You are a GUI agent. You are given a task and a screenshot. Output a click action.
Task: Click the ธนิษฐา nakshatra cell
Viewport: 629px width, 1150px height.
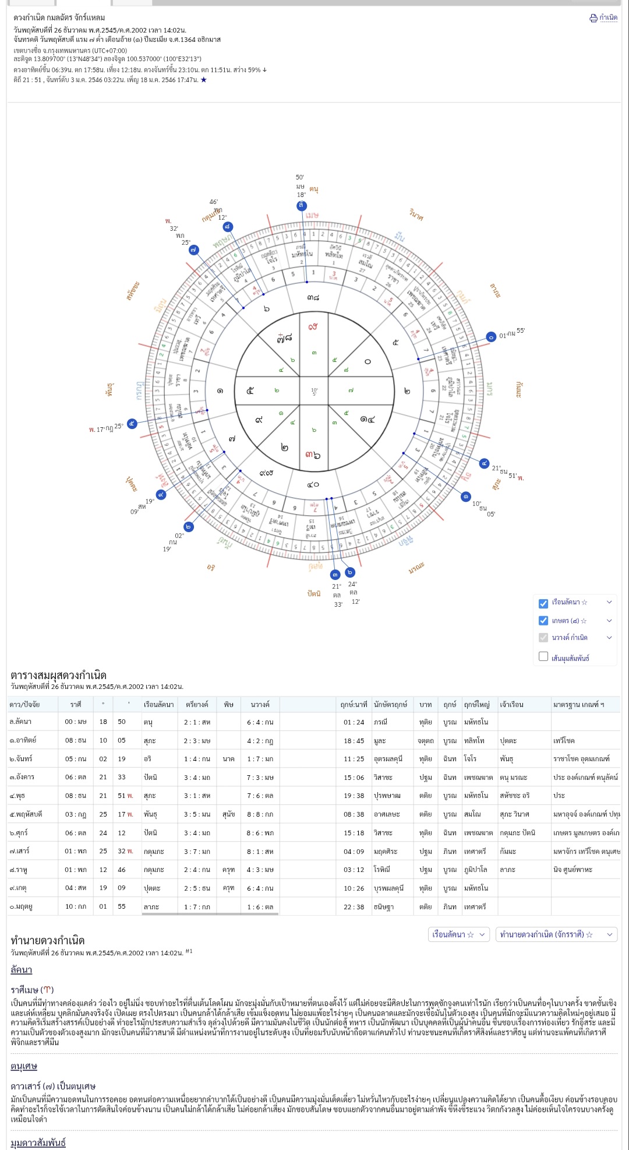384,907
